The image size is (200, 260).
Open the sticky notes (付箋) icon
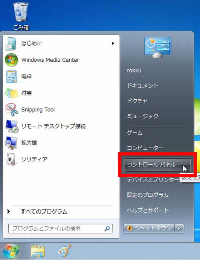point(11,93)
